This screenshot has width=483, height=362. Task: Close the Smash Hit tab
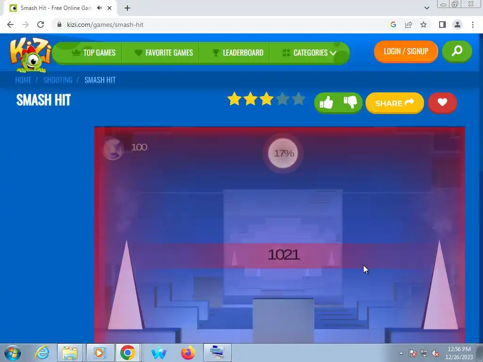pos(109,8)
